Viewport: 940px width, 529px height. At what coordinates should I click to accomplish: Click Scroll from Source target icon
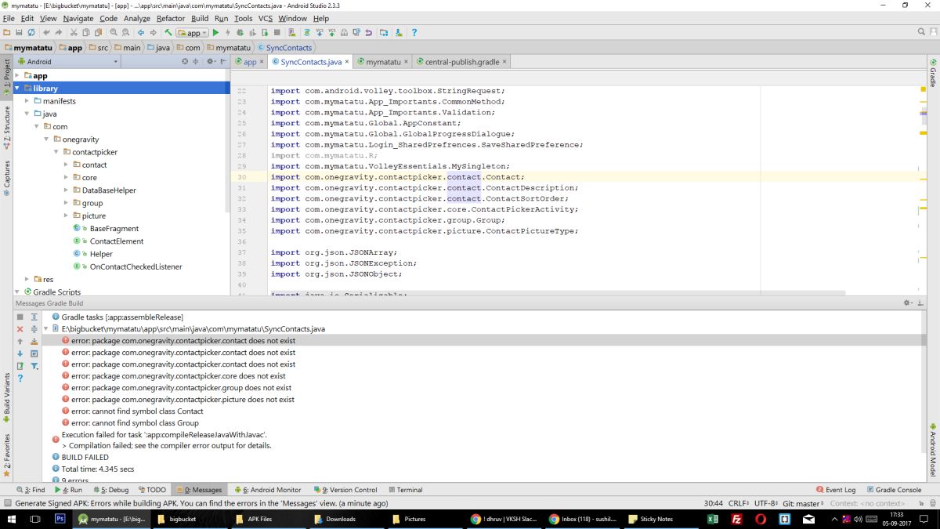[x=185, y=61]
